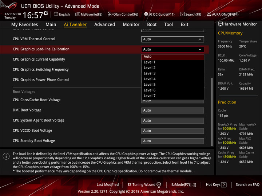
Task: Choose Level 6 from the list
Action: 172,90
